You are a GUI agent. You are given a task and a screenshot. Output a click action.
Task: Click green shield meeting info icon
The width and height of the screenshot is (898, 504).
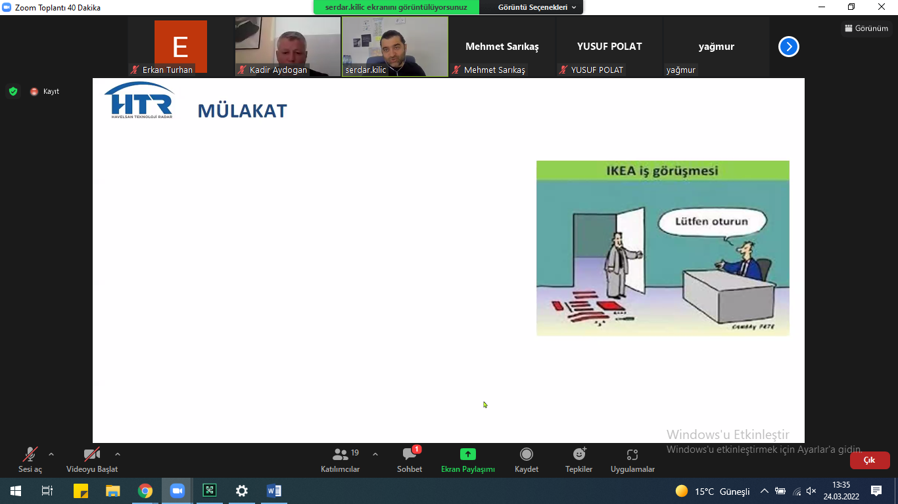13,91
